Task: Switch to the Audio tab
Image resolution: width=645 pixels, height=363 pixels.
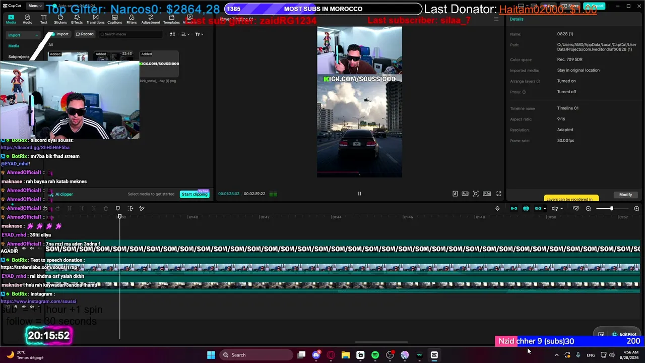Action: [x=27, y=19]
